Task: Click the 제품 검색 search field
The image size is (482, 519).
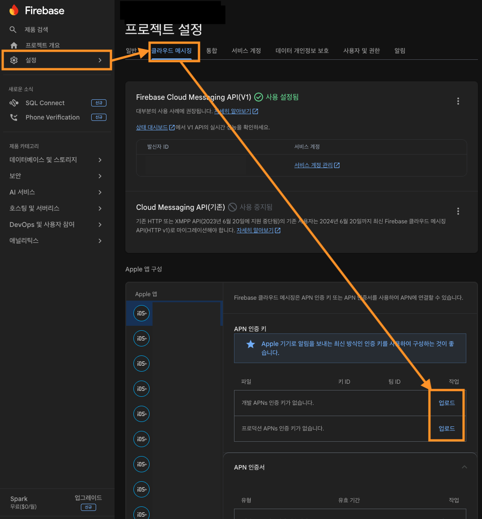Action: (x=36, y=30)
